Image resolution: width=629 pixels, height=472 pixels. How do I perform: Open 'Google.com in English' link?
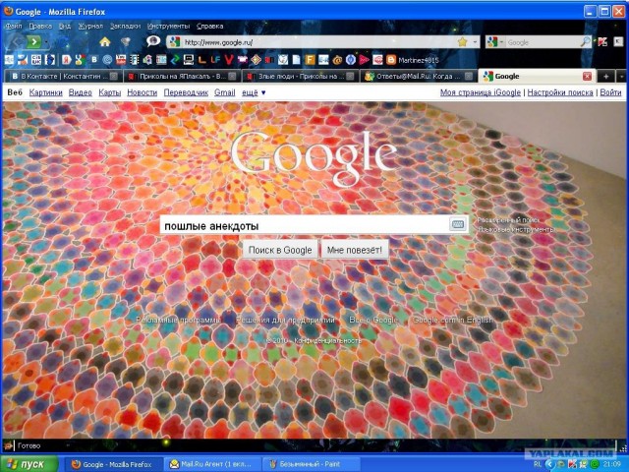click(452, 320)
